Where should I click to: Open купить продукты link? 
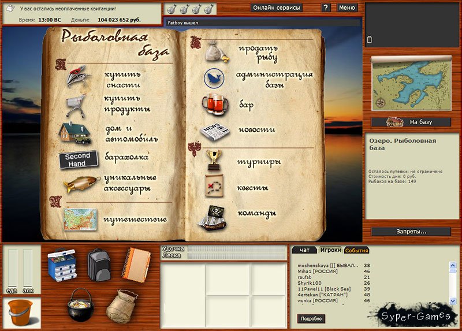point(127,104)
